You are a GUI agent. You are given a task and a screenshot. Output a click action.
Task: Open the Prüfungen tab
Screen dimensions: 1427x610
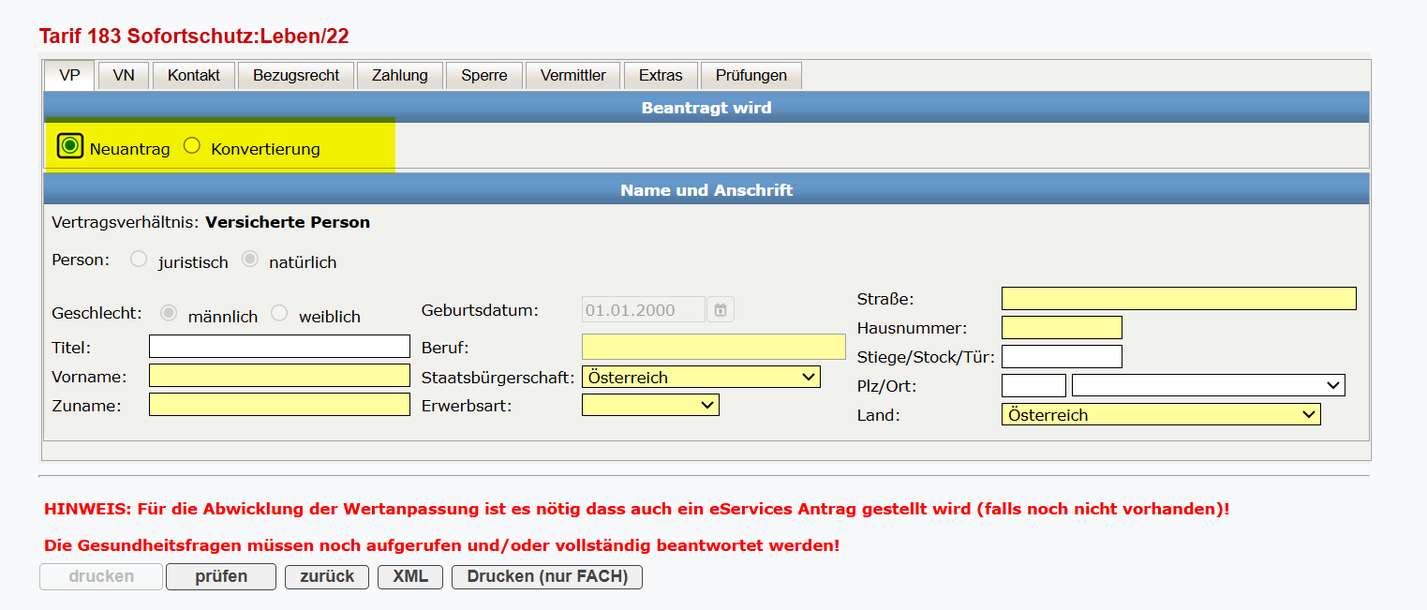click(x=751, y=76)
